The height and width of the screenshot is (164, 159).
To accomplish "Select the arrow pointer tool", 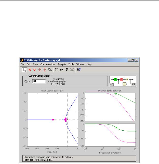I will tap(24, 70).
